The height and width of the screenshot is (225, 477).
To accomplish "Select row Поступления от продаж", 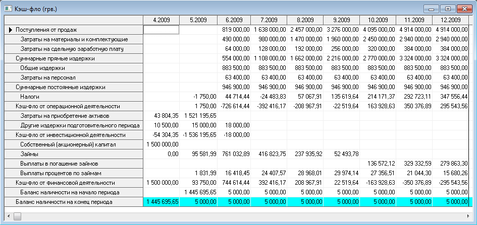I will [x=74, y=30].
